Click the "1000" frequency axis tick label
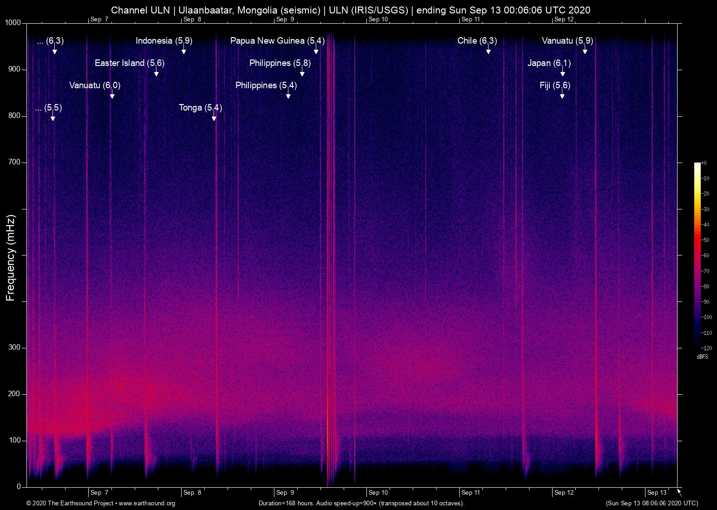The width and height of the screenshot is (717, 510). (13, 23)
